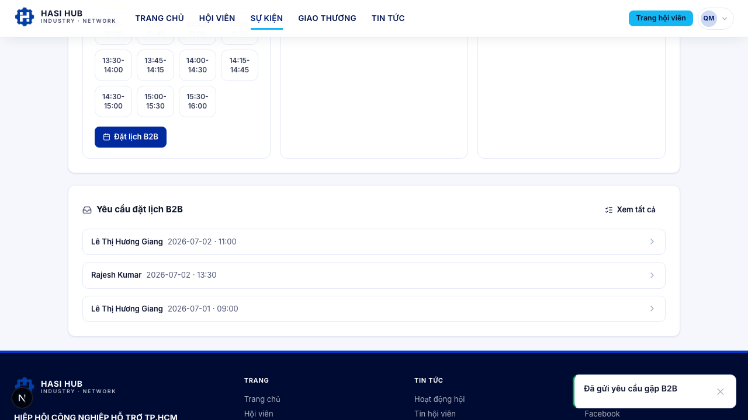Screen dimensions: 748x420
Task: Open the QM user avatar menu
Action: pyautogui.click(x=716, y=18)
